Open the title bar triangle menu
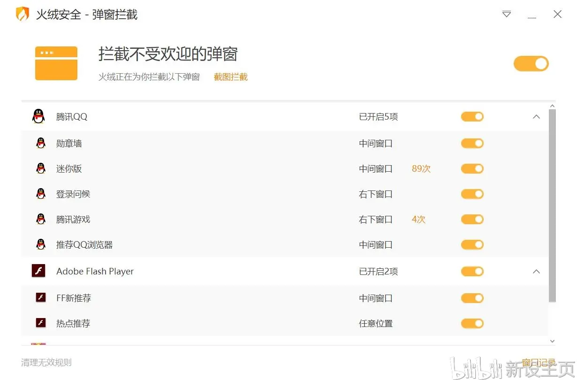 coord(507,14)
